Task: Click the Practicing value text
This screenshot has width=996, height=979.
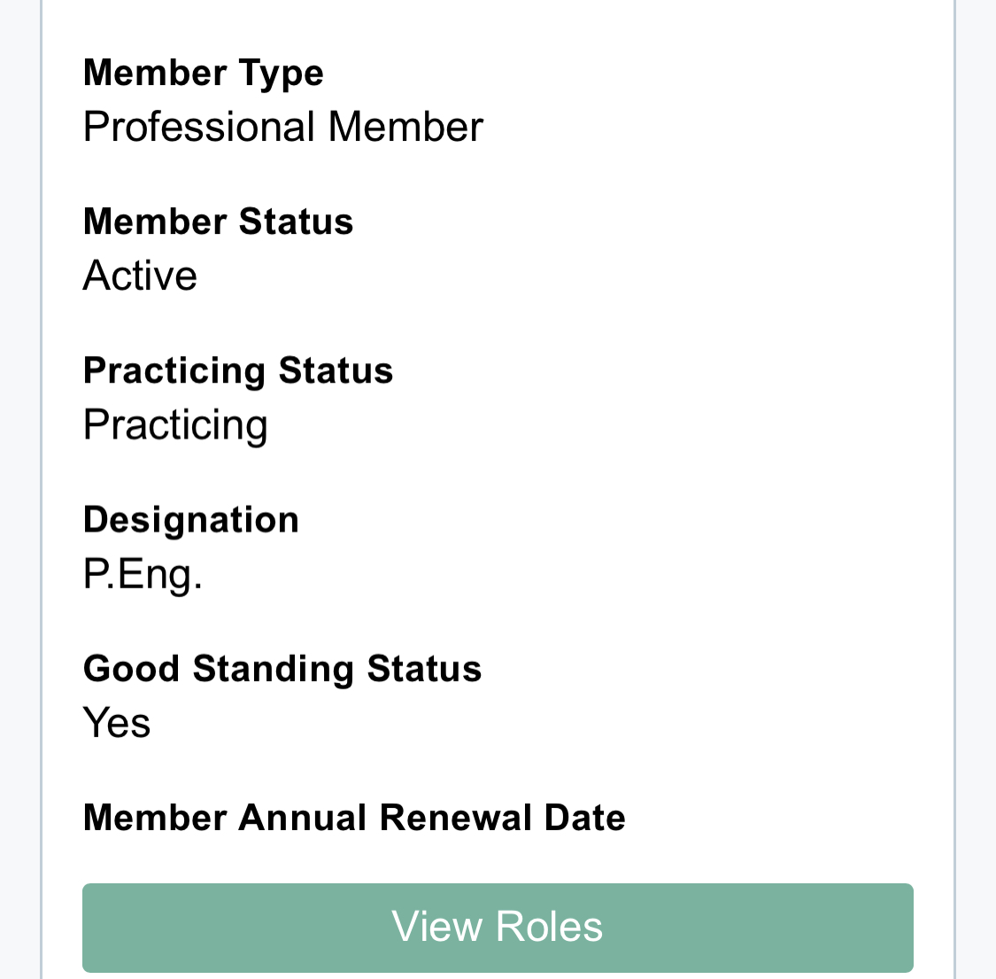Action: (175, 425)
